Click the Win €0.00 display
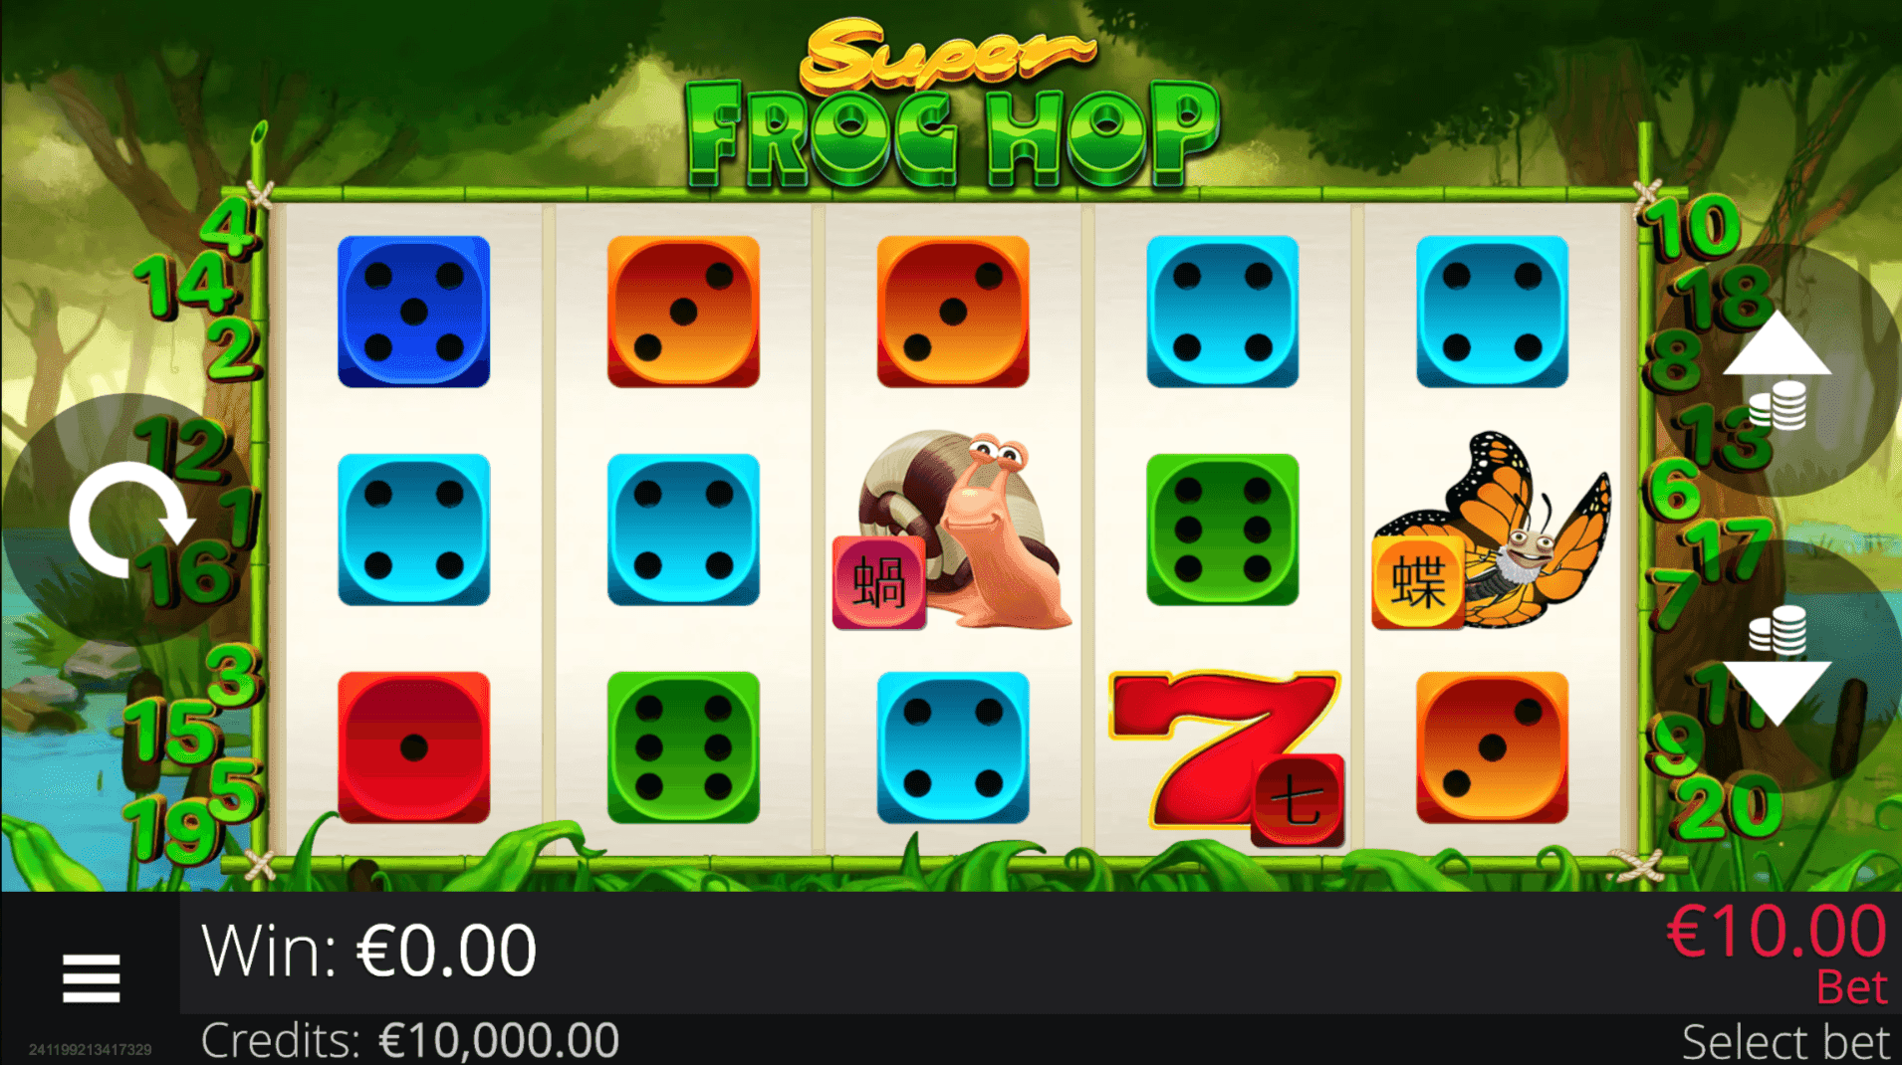The image size is (1902, 1065). (x=368, y=951)
